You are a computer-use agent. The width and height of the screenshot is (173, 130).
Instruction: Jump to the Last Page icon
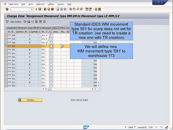(x=82, y=9)
